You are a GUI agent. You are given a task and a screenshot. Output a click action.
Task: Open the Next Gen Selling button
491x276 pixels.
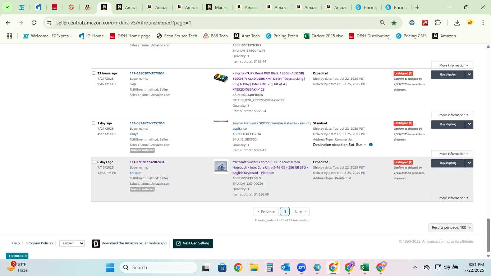point(193,243)
